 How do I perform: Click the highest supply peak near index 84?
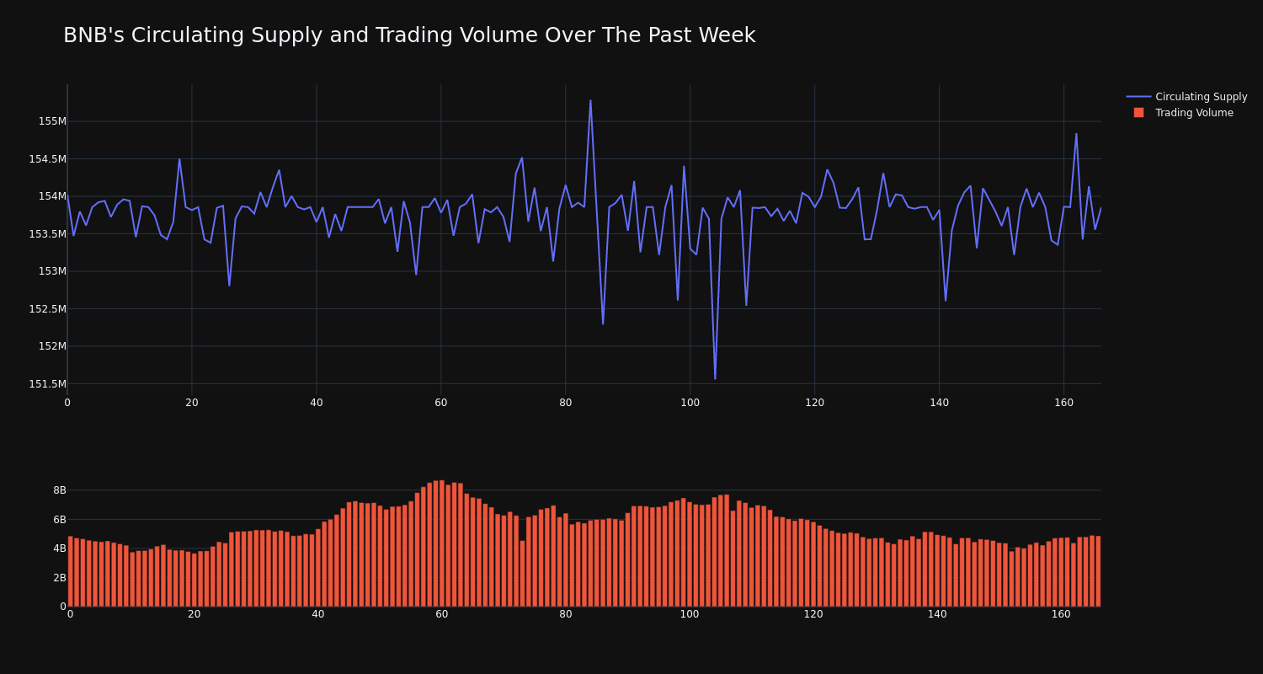coord(590,100)
